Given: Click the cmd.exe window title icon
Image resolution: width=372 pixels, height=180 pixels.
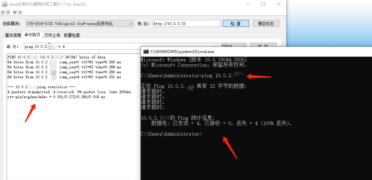Looking at the screenshot, I should pyautogui.click(x=146, y=52).
